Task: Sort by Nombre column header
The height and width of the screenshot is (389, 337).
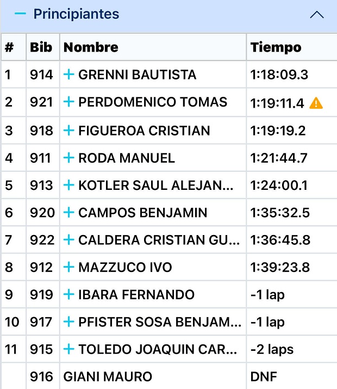Action: click(x=91, y=47)
